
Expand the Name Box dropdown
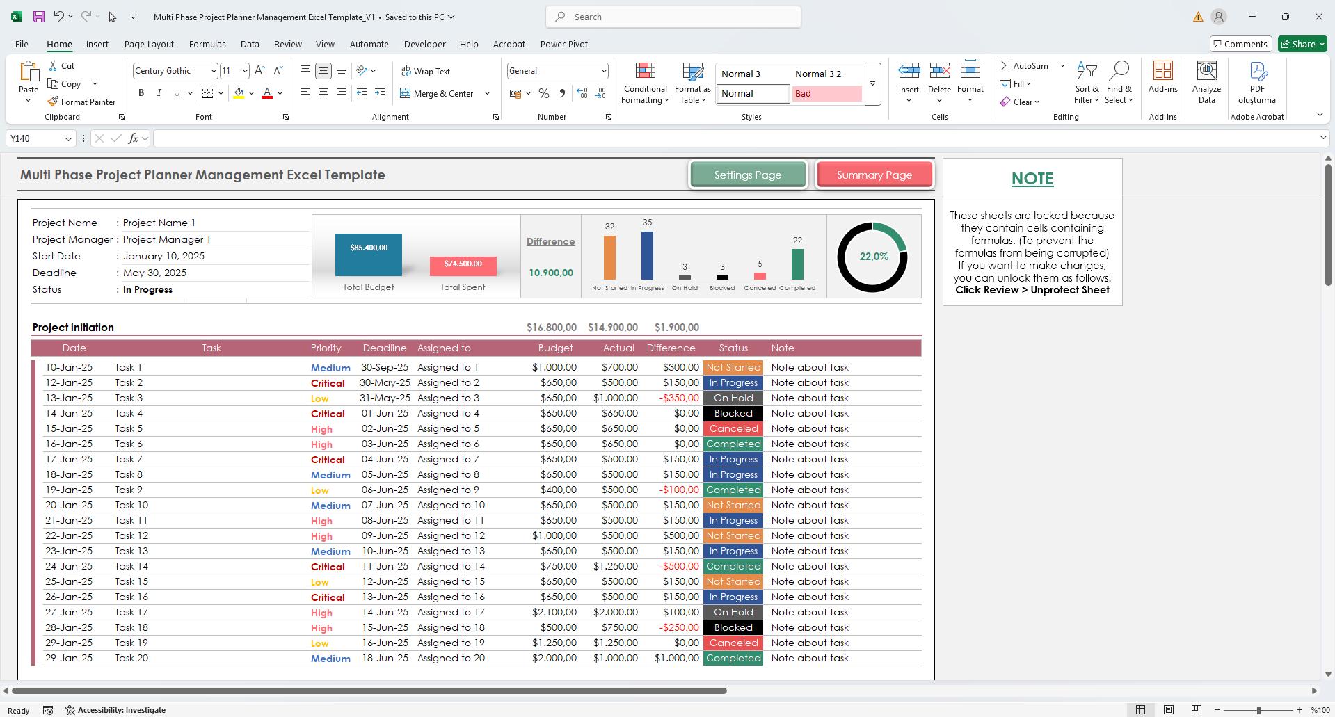[68, 138]
